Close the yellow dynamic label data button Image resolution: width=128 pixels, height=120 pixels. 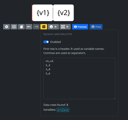pyautogui.click(x=44, y=27)
